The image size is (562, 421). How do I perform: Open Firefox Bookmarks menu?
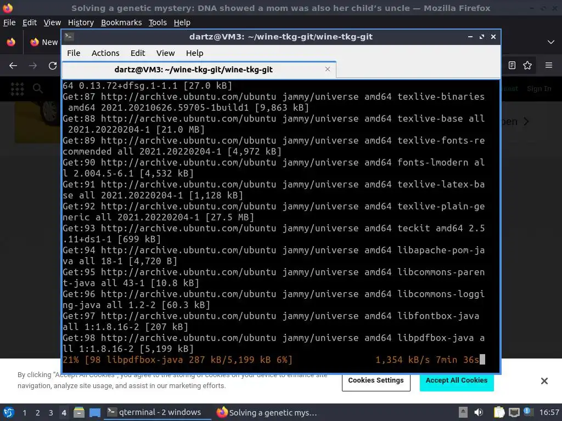pos(121,22)
